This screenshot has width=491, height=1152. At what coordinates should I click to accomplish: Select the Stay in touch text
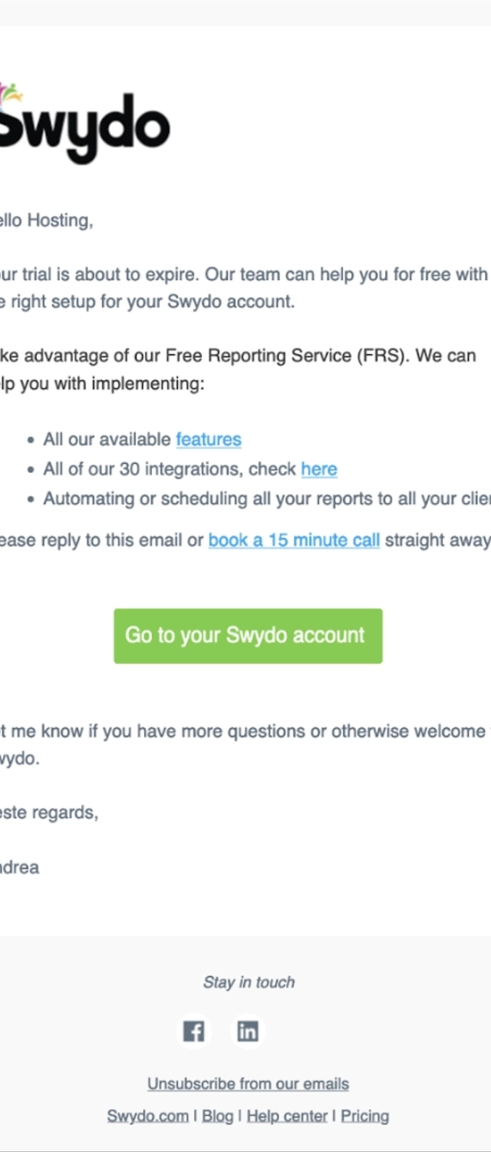click(248, 982)
